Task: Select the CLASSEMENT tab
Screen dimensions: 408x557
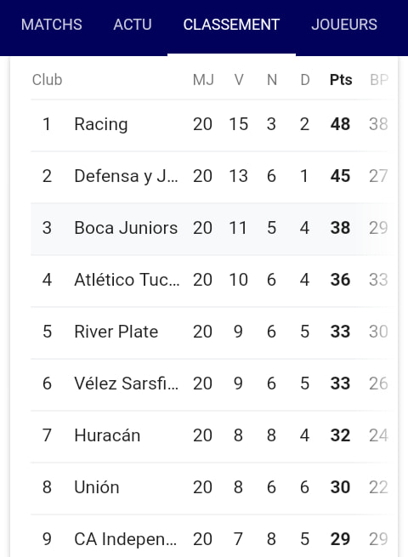Action: coord(231,25)
